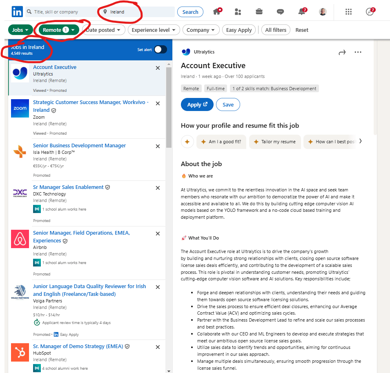Click the Remote tag in job detail
This screenshot has height=373, width=390.
pyautogui.click(x=191, y=89)
